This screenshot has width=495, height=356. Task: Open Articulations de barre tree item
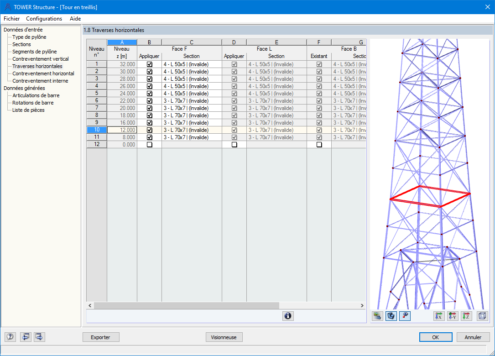36,95
